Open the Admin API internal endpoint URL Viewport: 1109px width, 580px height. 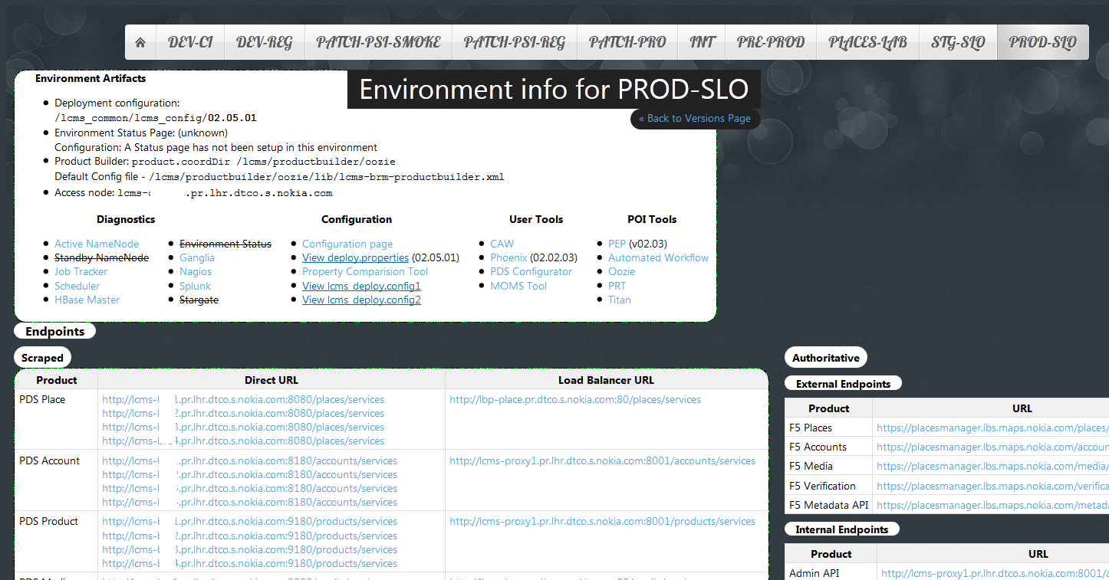tap(995, 572)
